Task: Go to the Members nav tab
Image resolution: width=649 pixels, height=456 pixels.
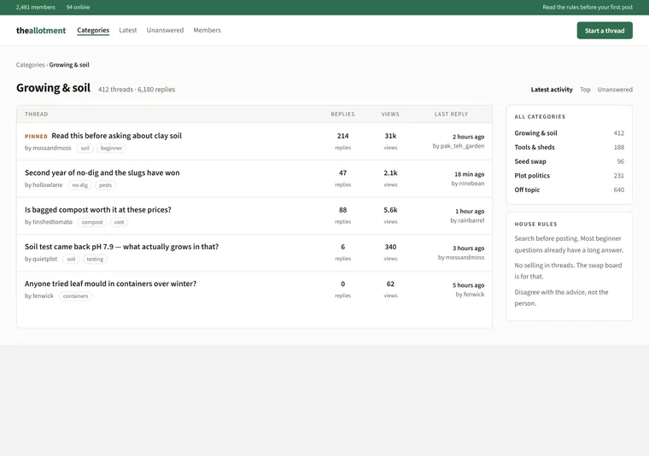Action: click(x=207, y=30)
